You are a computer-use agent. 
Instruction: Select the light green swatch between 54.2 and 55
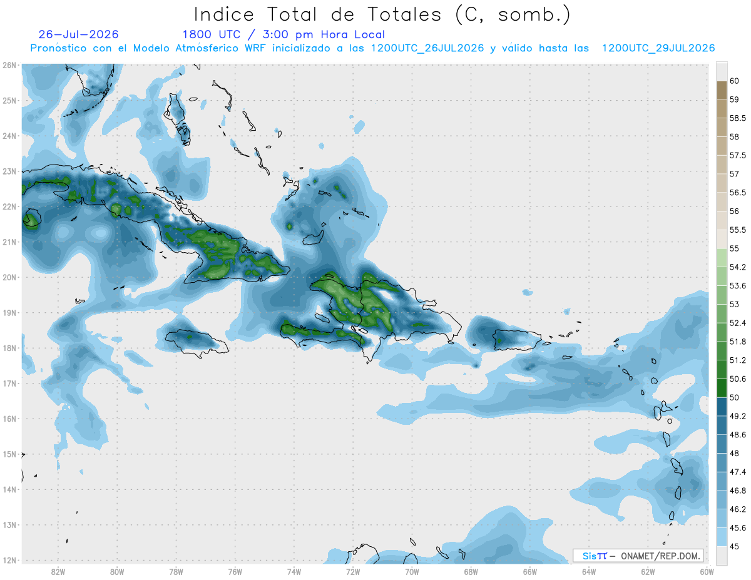[722, 258]
